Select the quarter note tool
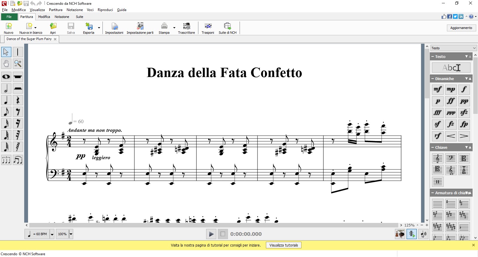The width and height of the screenshot is (478, 257). (6, 100)
